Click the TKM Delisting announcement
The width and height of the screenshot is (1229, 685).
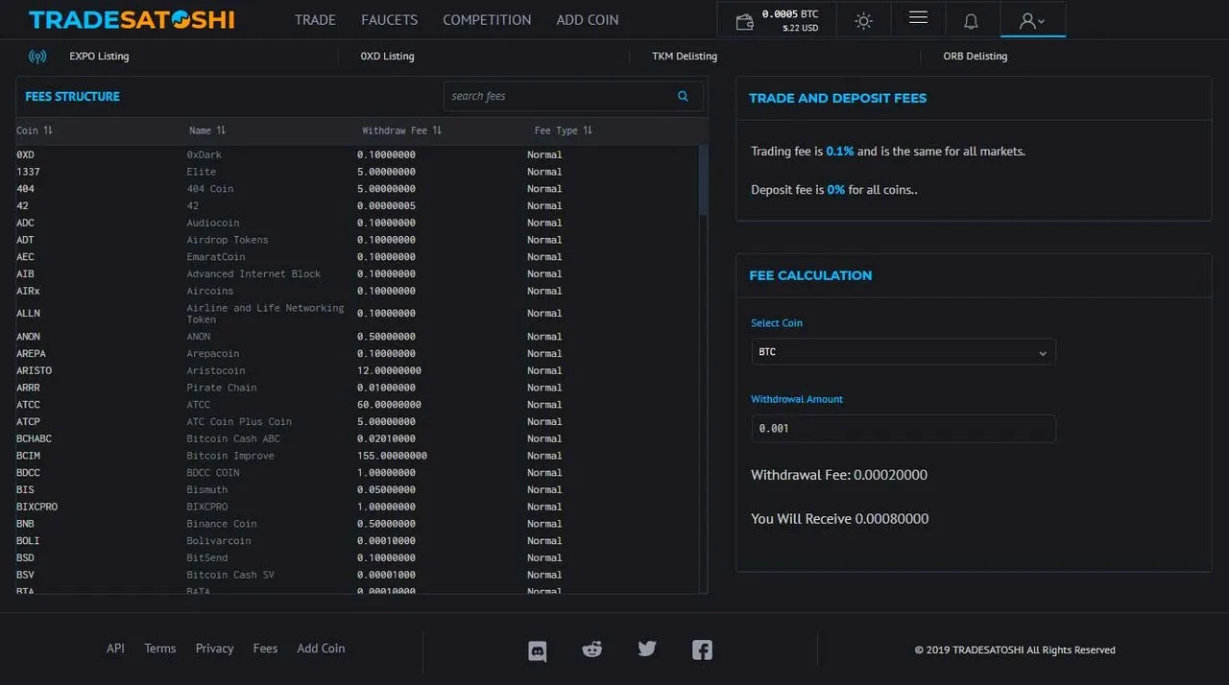click(x=685, y=57)
